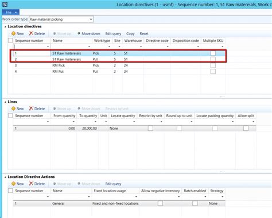Open Disposition code filter dropdown arrow
The width and height of the screenshot is (272, 218).
point(198,46)
